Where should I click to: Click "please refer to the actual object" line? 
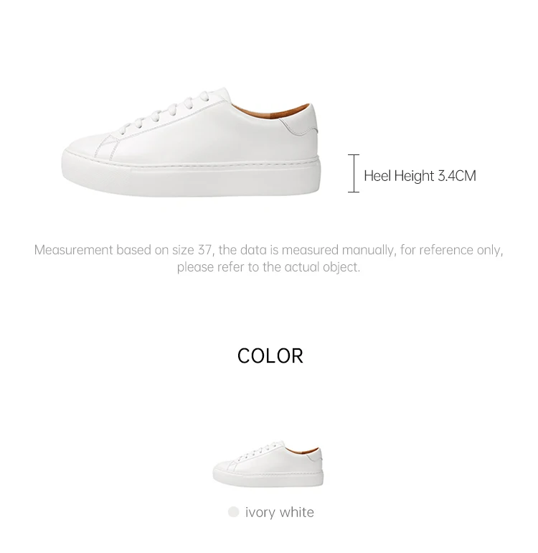(x=268, y=267)
